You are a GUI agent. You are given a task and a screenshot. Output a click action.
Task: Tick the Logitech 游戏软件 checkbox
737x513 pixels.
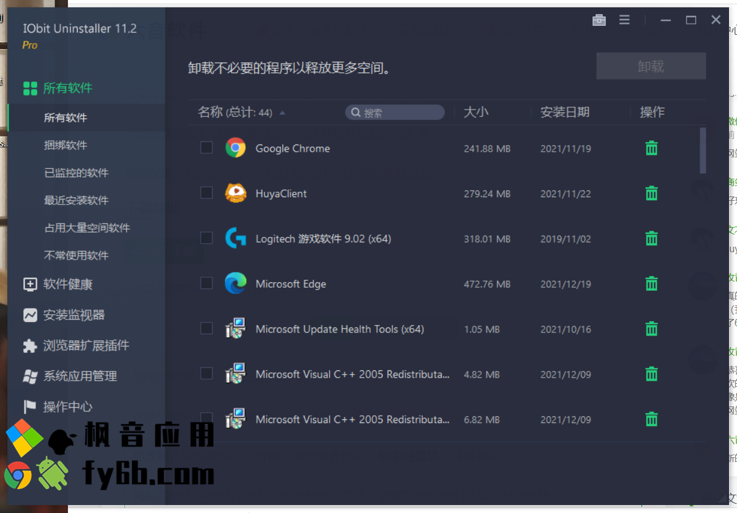(206, 238)
